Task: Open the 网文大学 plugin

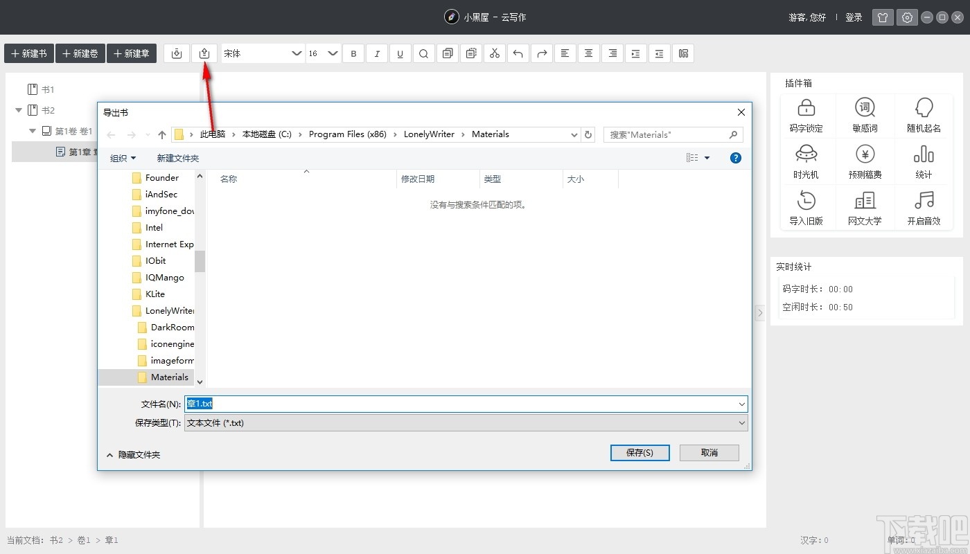Action: coord(865,208)
